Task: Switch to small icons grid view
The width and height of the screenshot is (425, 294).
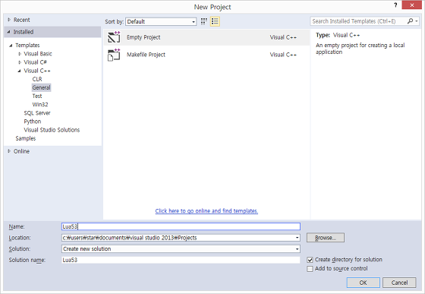Action: 204,21
